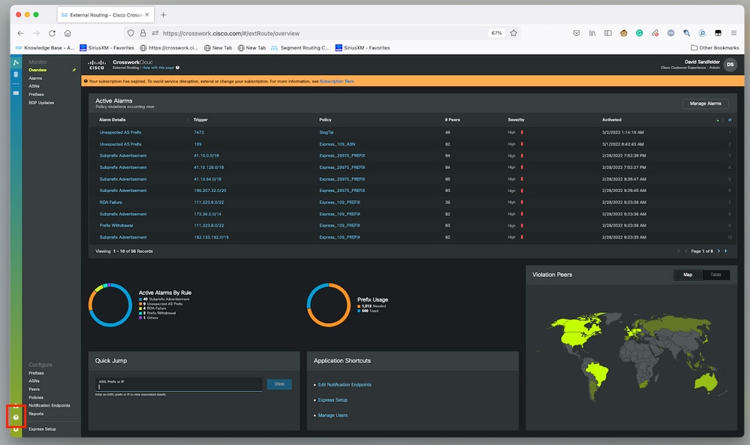
Task: Open the Express Setup application shortcut
Action: (333, 400)
